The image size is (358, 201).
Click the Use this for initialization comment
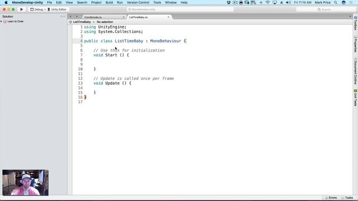tap(129, 50)
